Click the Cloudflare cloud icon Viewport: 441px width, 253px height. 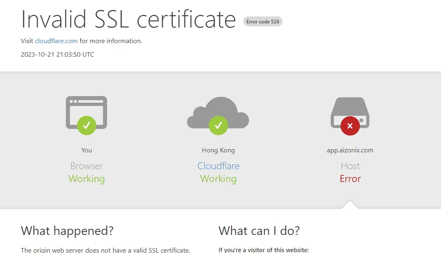pyautogui.click(x=218, y=112)
